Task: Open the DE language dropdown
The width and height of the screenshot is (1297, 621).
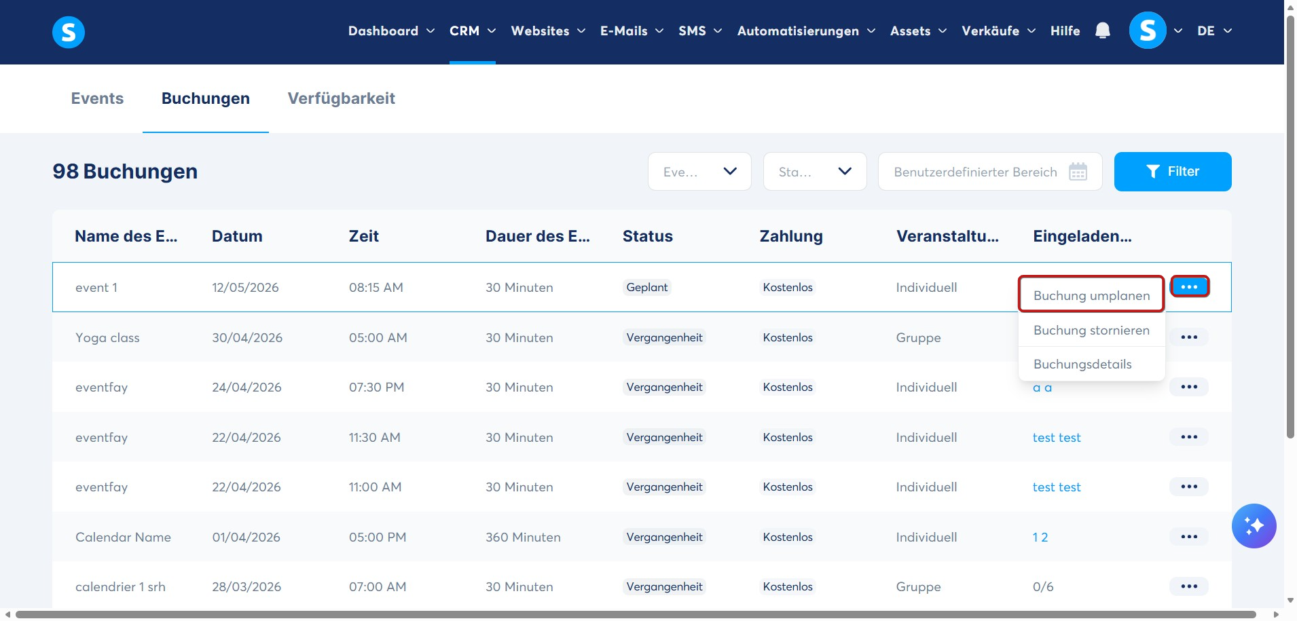Action: point(1214,31)
